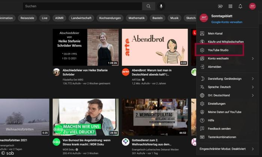This screenshot has width=262, height=157.
Task: Open the WDR Doku channel avatar
Action: pyautogui.click(x=56, y=142)
